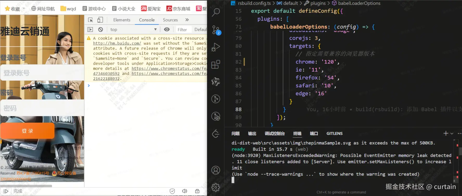Open new terminal dropdown arrow
Screen dimensions: 462x196
pyautogui.click(x=452, y=134)
